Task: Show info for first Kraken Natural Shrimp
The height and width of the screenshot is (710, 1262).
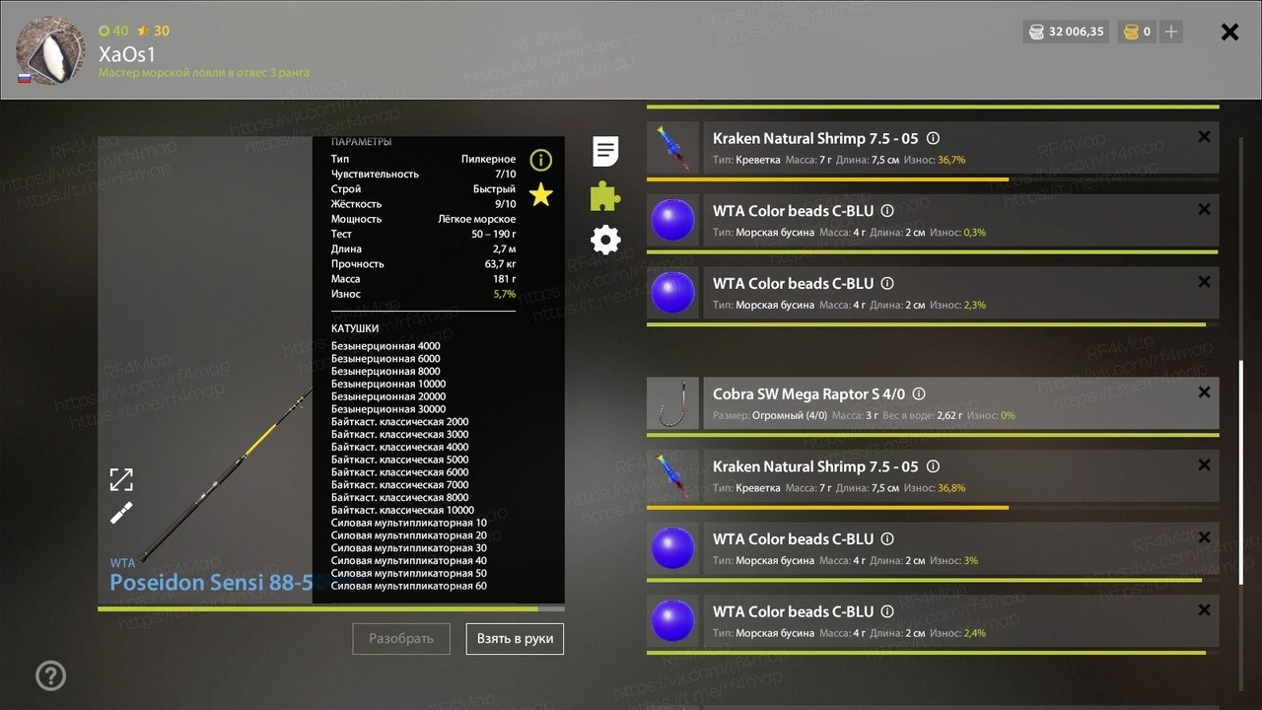Action: point(933,138)
